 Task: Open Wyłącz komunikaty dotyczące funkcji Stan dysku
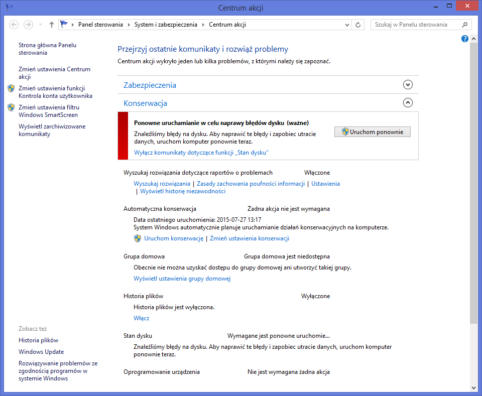pyautogui.click(x=201, y=153)
